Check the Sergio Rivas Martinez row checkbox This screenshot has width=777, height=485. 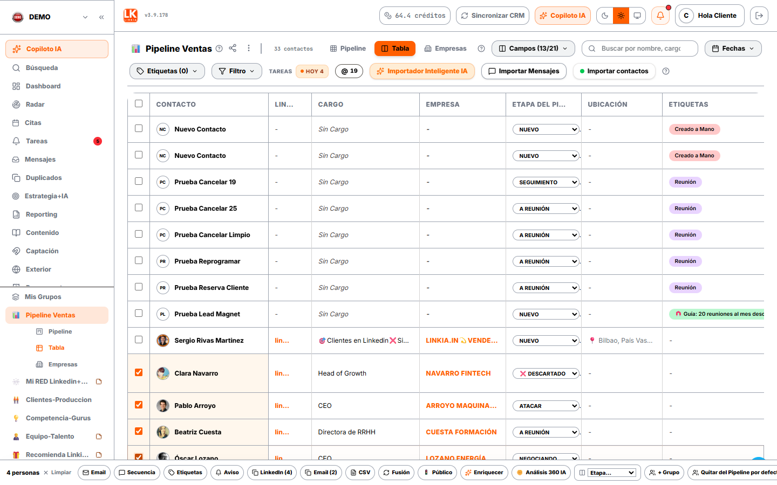click(139, 339)
